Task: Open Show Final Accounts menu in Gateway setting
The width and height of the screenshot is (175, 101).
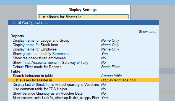Action: pyautogui.click(x=50, y=62)
